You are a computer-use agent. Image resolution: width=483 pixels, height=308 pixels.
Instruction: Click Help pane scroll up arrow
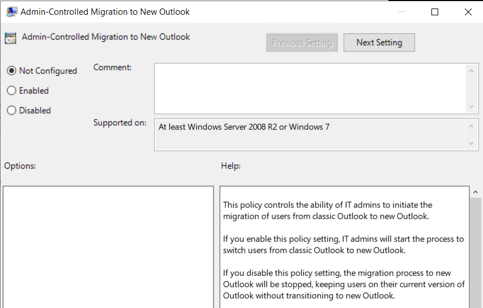(x=475, y=192)
